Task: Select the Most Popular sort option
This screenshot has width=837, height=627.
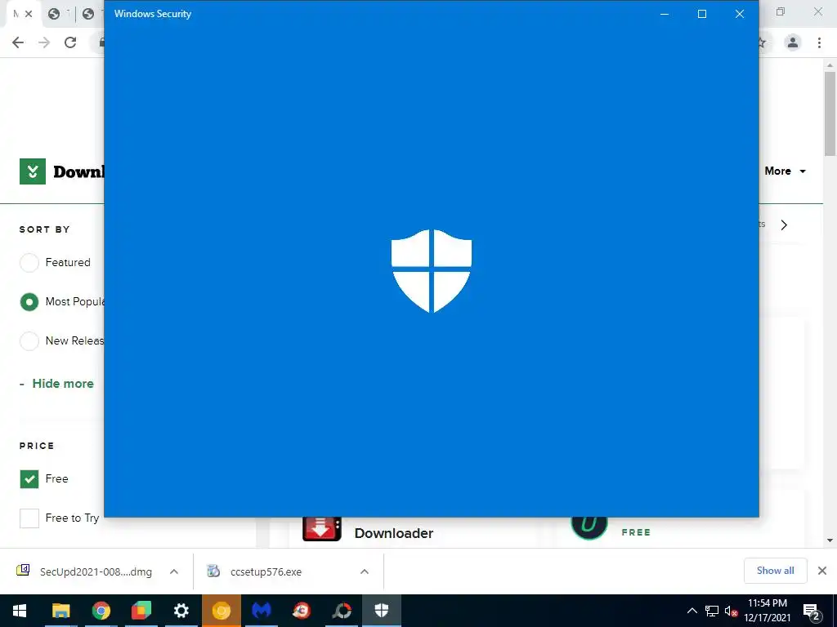Action: tap(29, 302)
